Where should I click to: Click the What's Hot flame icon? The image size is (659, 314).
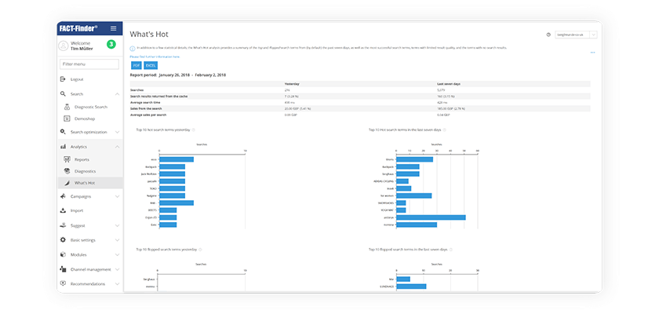tap(67, 183)
